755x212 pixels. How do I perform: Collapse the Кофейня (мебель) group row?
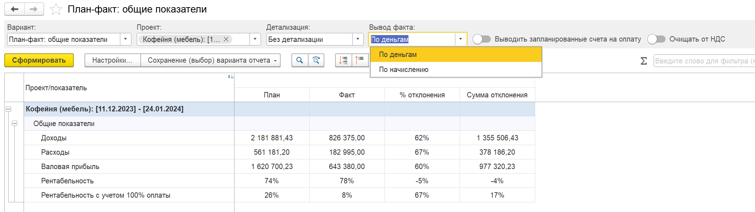pos(8,109)
